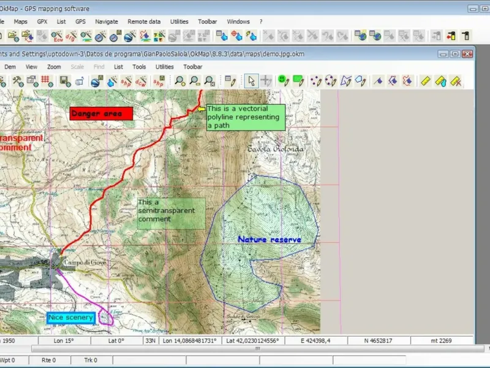Click the green comment box pencil tool
Screen dimensions: 490x368
click(298, 82)
